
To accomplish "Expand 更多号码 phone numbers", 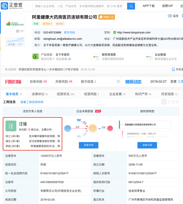I will [x=69, y=32].
